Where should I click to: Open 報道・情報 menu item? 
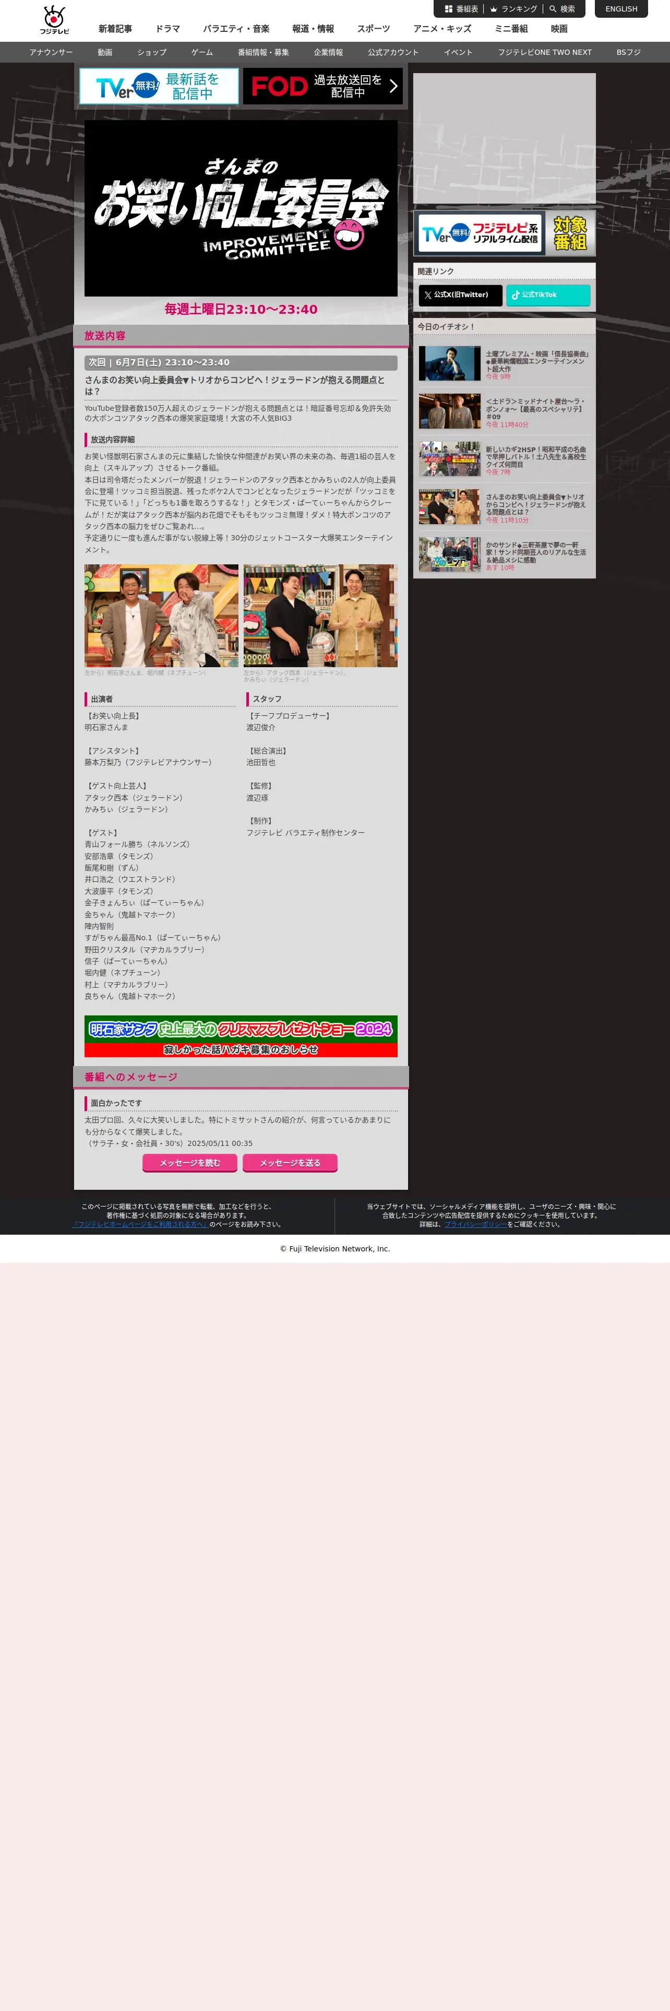pyautogui.click(x=313, y=29)
